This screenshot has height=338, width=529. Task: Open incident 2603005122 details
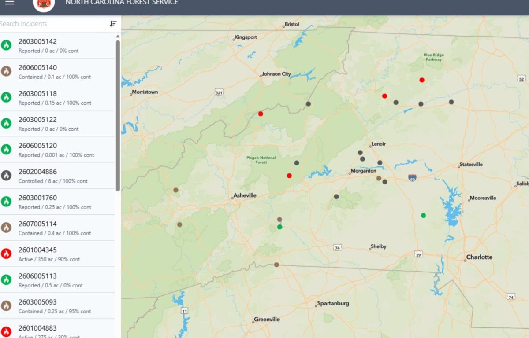(55, 123)
